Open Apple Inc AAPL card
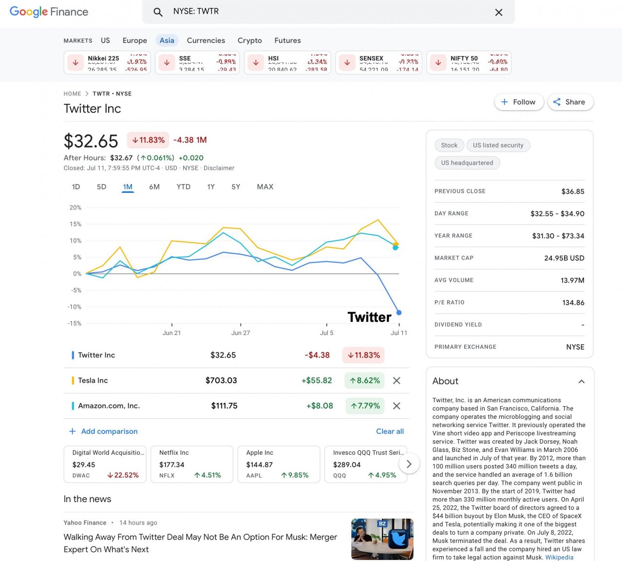This screenshot has height=561, width=622. pos(279,464)
